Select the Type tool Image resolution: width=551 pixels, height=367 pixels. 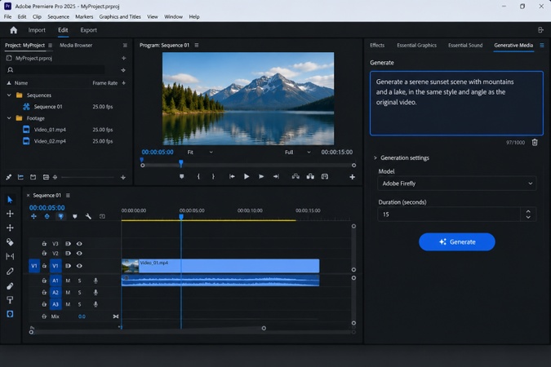point(10,300)
